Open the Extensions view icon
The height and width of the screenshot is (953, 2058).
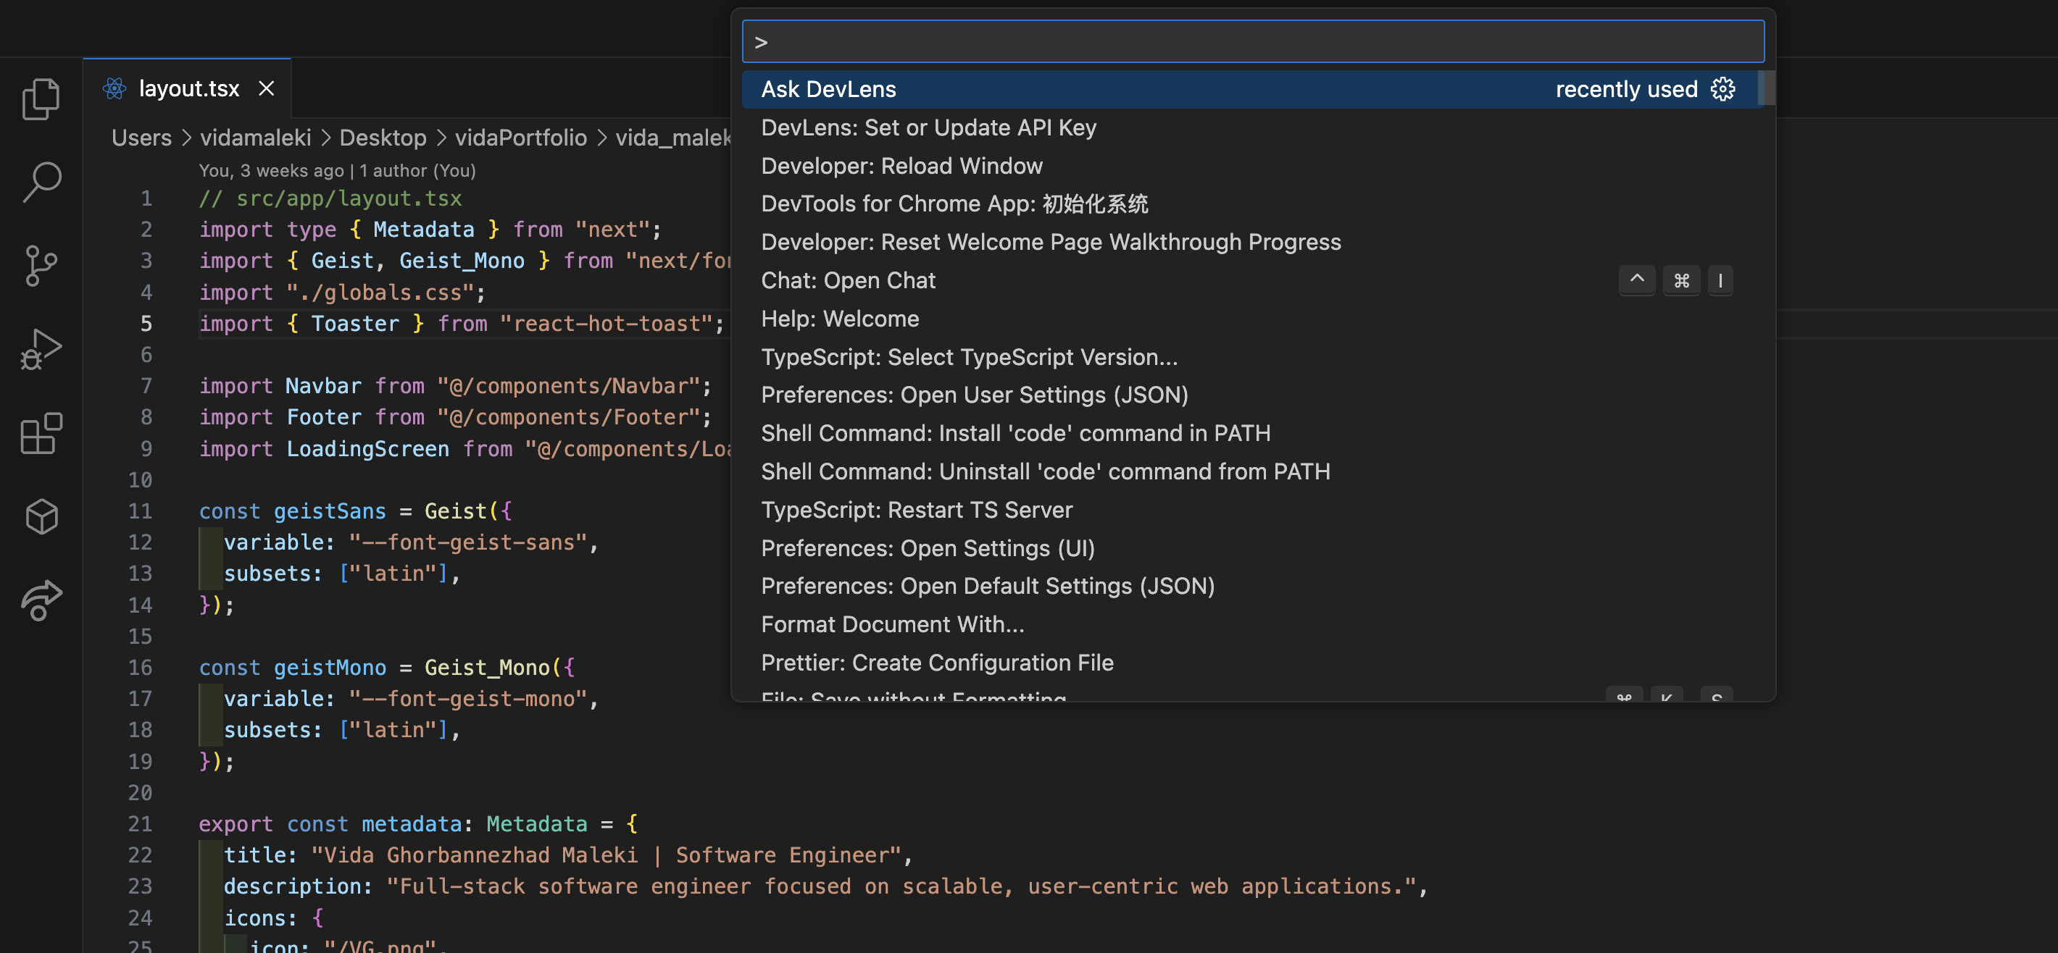click(41, 432)
